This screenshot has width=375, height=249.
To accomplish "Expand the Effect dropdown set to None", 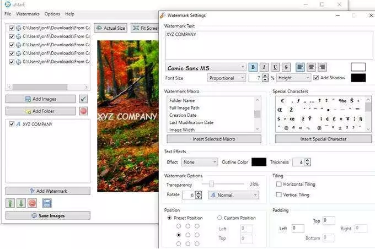I will pos(199,162).
